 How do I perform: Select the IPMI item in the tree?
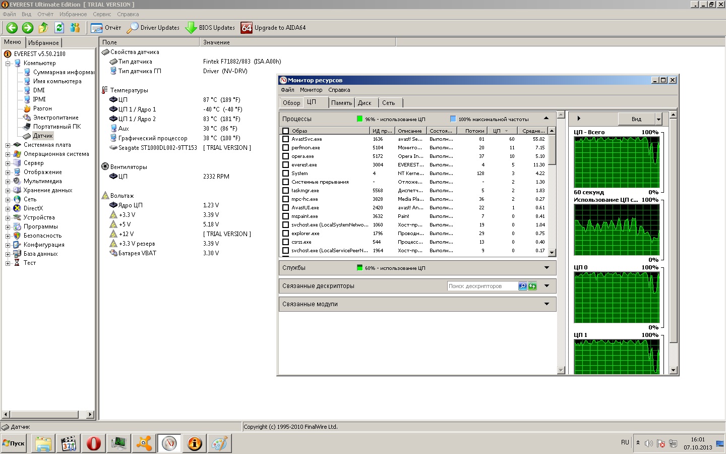(39, 99)
